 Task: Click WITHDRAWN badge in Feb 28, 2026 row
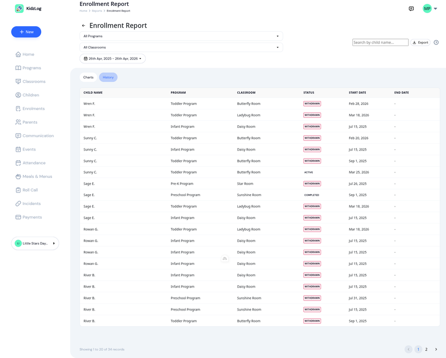click(x=312, y=103)
